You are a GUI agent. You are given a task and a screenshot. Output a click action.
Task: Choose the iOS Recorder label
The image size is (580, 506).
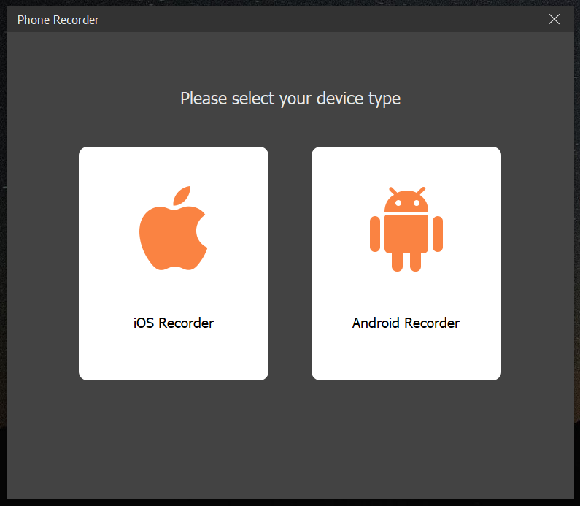[174, 323]
